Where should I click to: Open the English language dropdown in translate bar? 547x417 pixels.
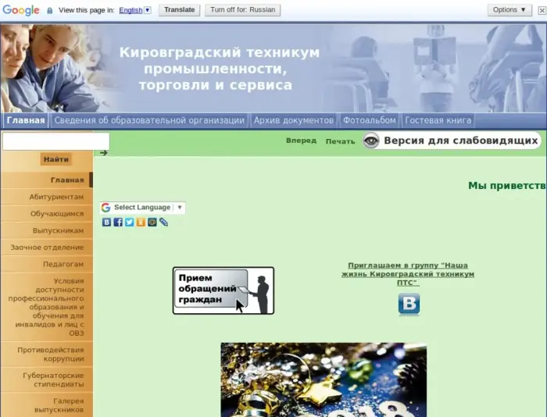coord(134,10)
